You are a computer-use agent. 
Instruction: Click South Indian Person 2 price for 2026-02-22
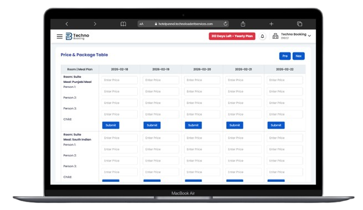tap(285, 149)
